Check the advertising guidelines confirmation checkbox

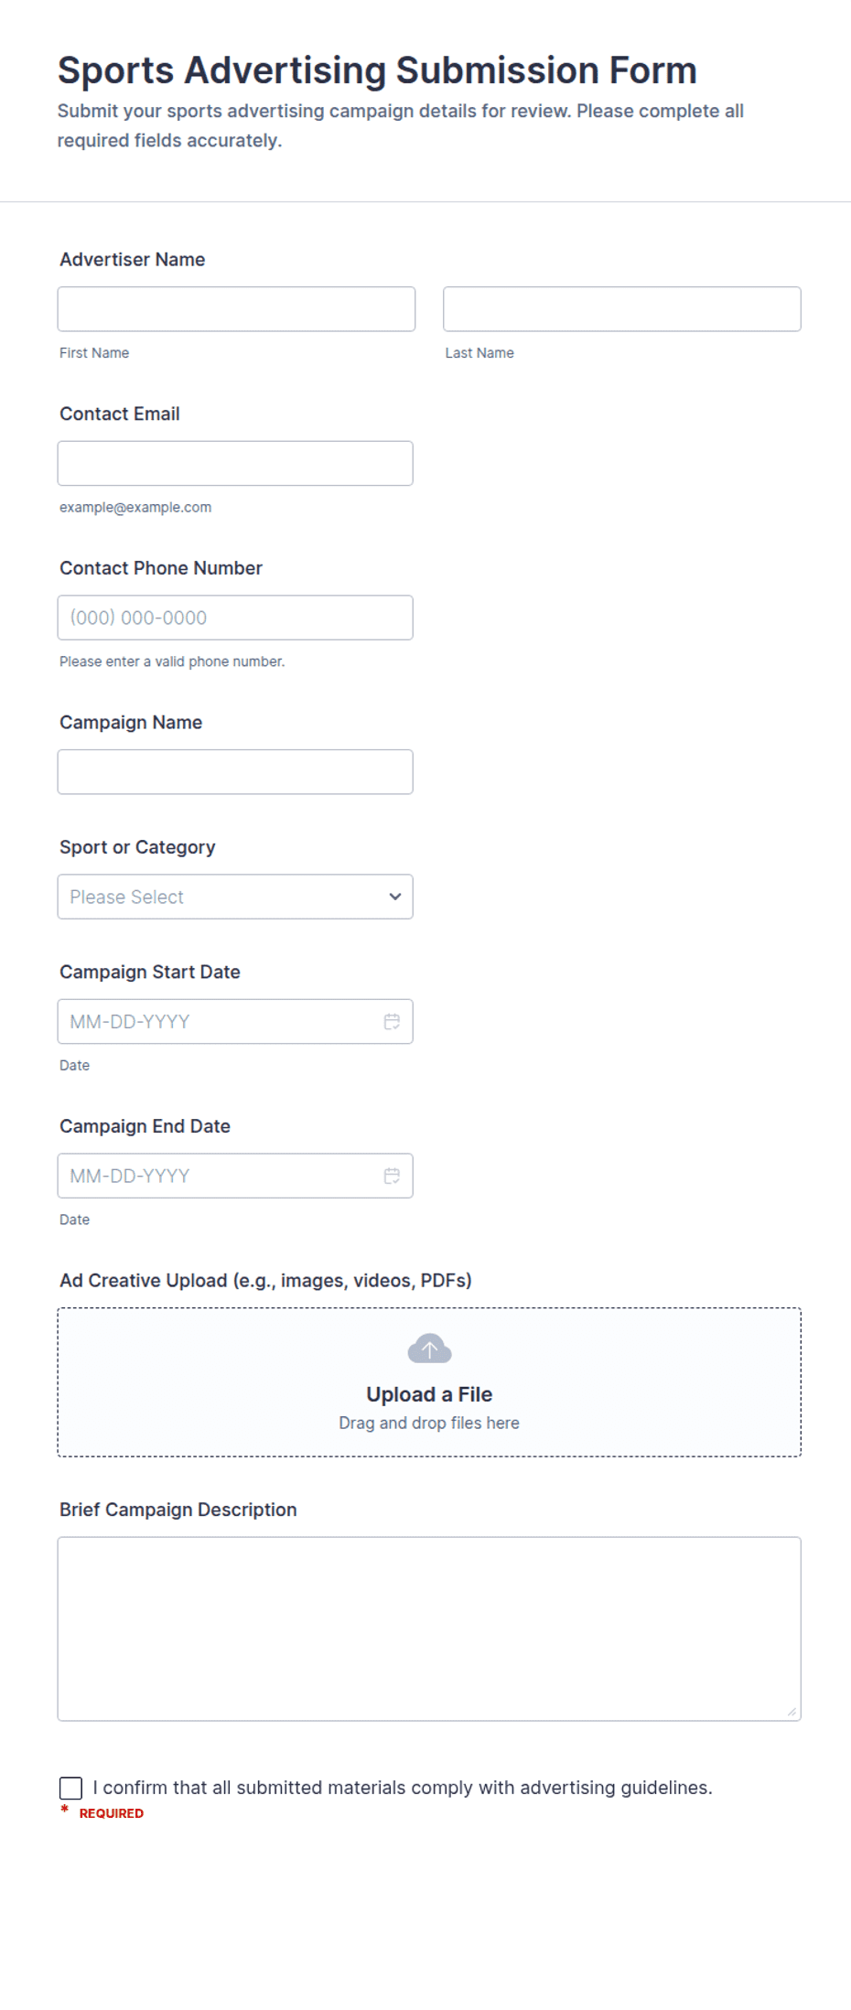tap(70, 1788)
